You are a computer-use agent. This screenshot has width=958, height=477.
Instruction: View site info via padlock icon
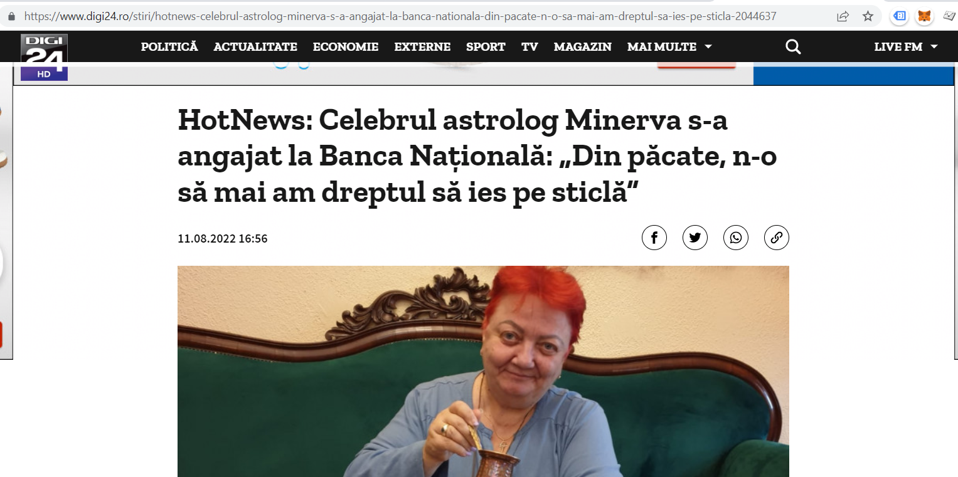(11, 16)
